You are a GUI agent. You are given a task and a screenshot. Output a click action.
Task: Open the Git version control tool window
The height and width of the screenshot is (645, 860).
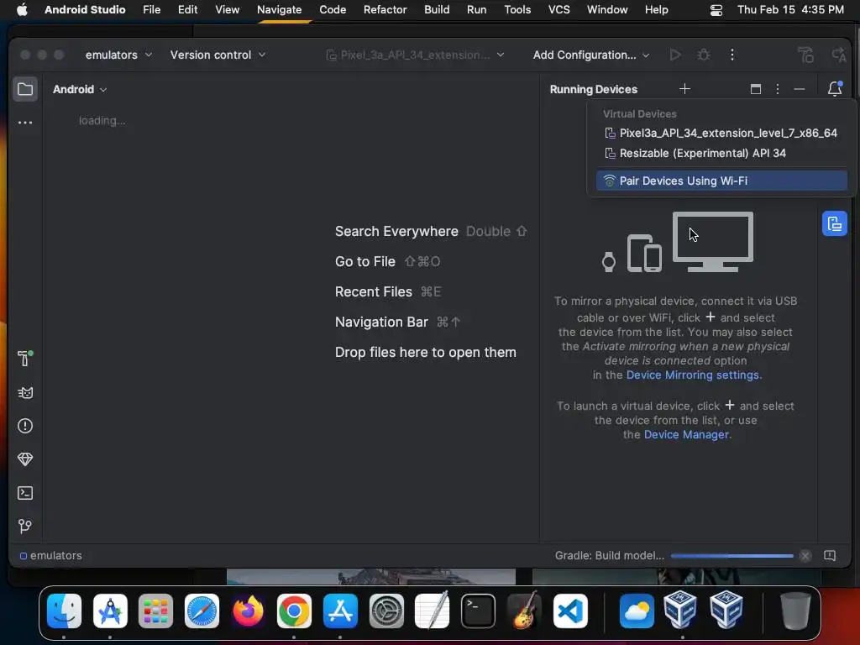tap(25, 527)
